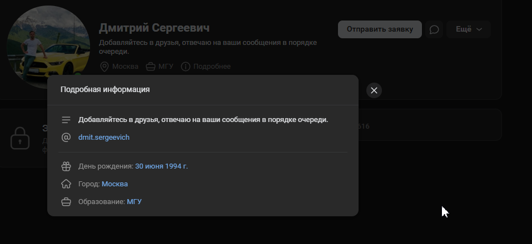Click the text lines icon beside status

point(66,119)
